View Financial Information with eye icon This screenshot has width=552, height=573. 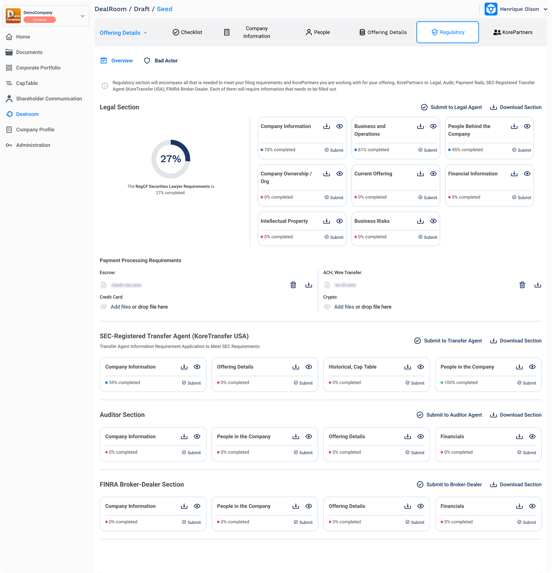point(527,174)
